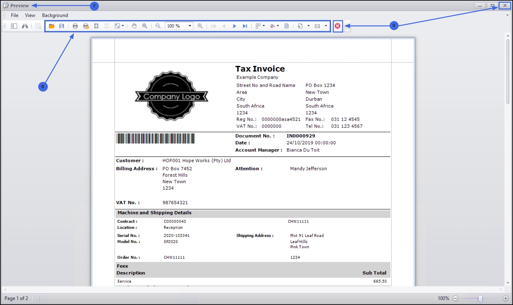This screenshot has width=513, height=305.
Task: Click the red Close Preview icon
Action: (x=338, y=26)
